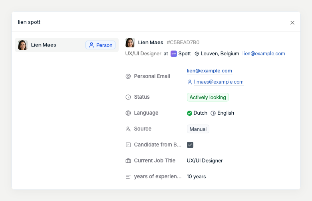Select the Lien Maes search result
This screenshot has width=312, height=201.
[x=67, y=45]
